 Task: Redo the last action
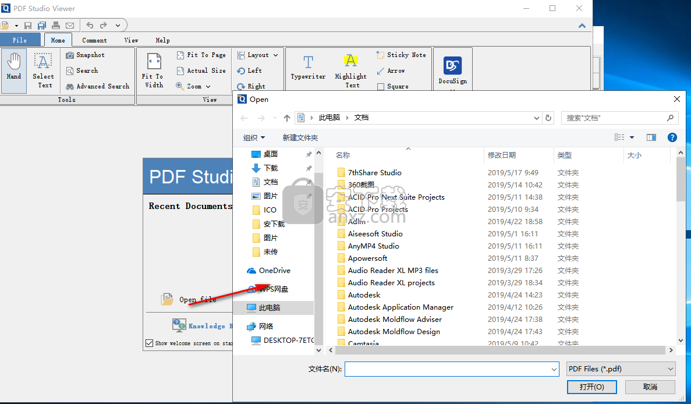click(104, 26)
